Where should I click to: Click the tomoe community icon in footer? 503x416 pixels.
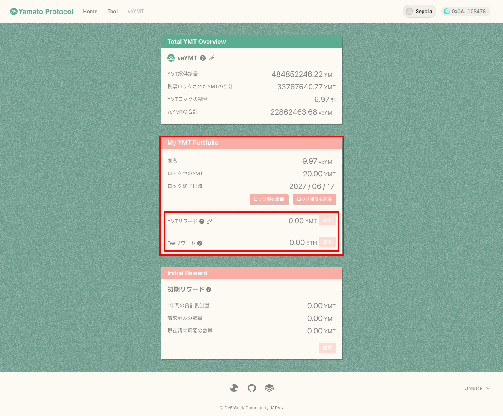(234, 388)
